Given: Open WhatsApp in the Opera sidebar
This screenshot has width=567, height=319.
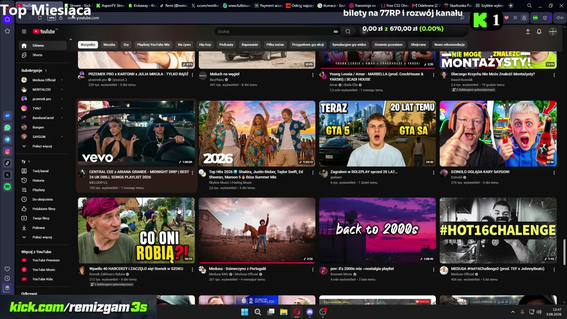Looking at the screenshot, I should 7,128.
